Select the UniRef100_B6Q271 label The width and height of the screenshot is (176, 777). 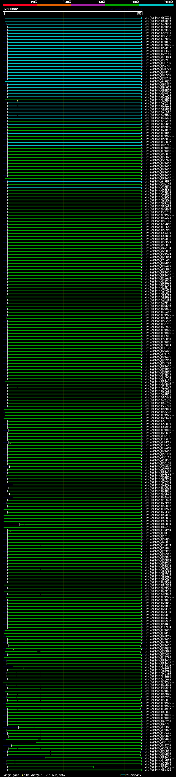[158, 218]
